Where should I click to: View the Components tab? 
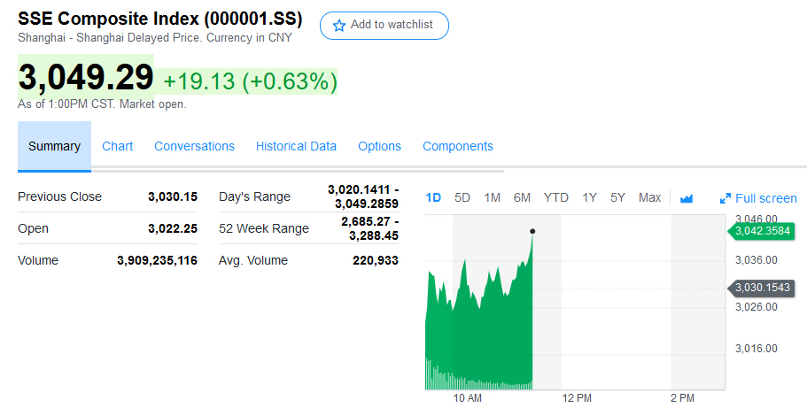(457, 146)
